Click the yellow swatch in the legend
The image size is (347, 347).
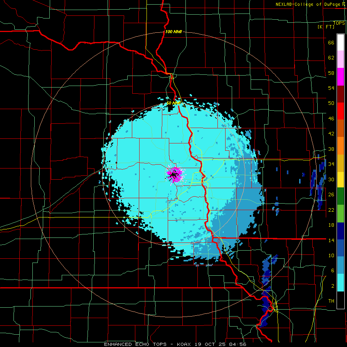point(340,179)
